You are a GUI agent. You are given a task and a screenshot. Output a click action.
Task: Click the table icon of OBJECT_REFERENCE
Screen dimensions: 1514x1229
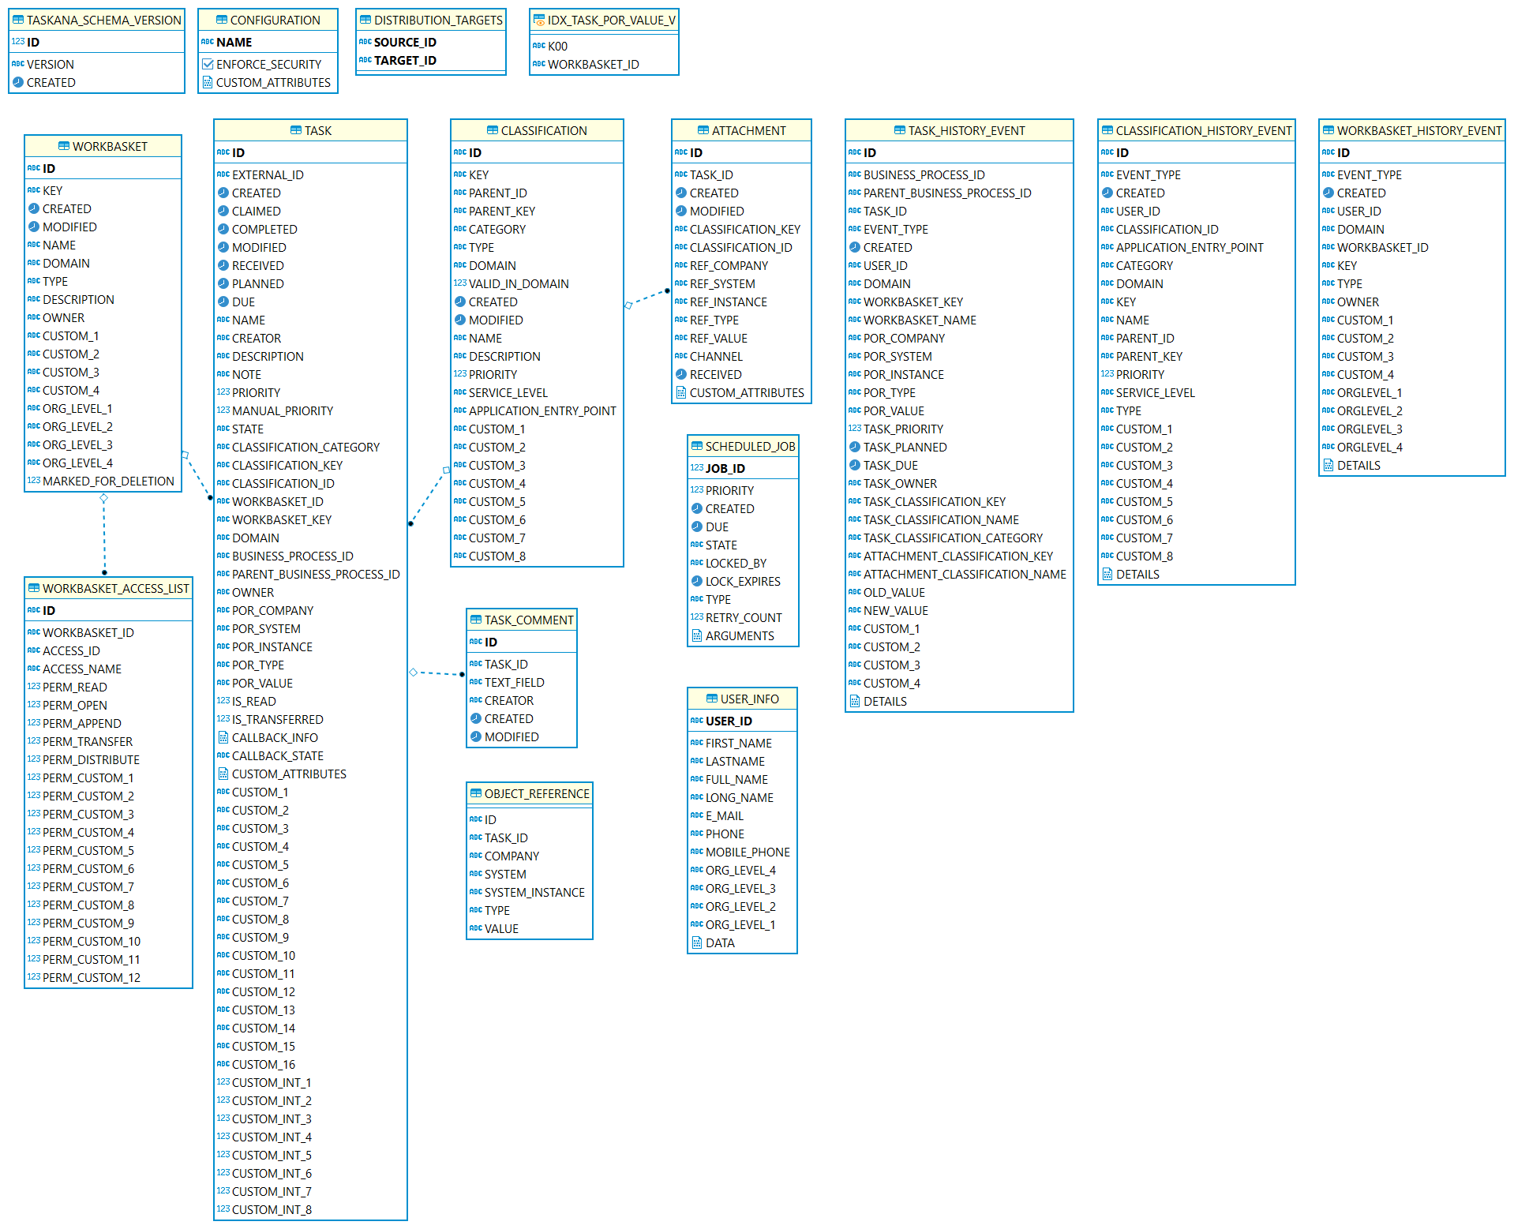[476, 793]
